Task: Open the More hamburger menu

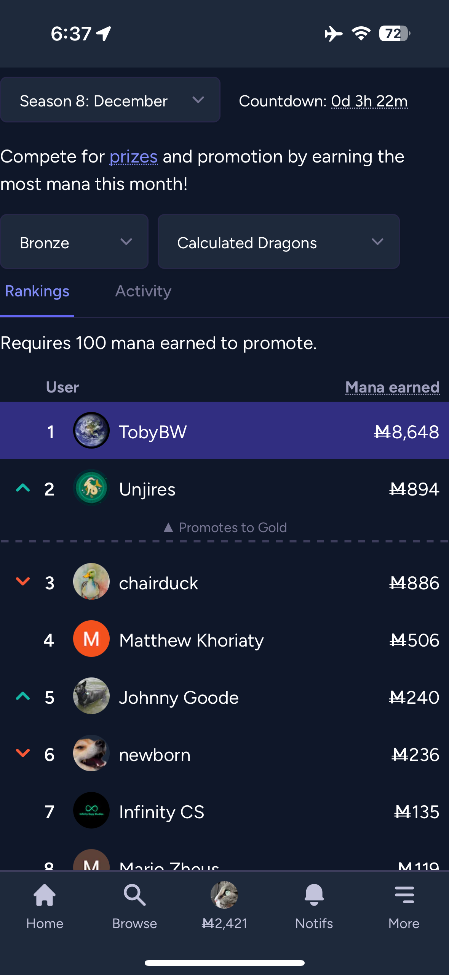Action: 404,895
